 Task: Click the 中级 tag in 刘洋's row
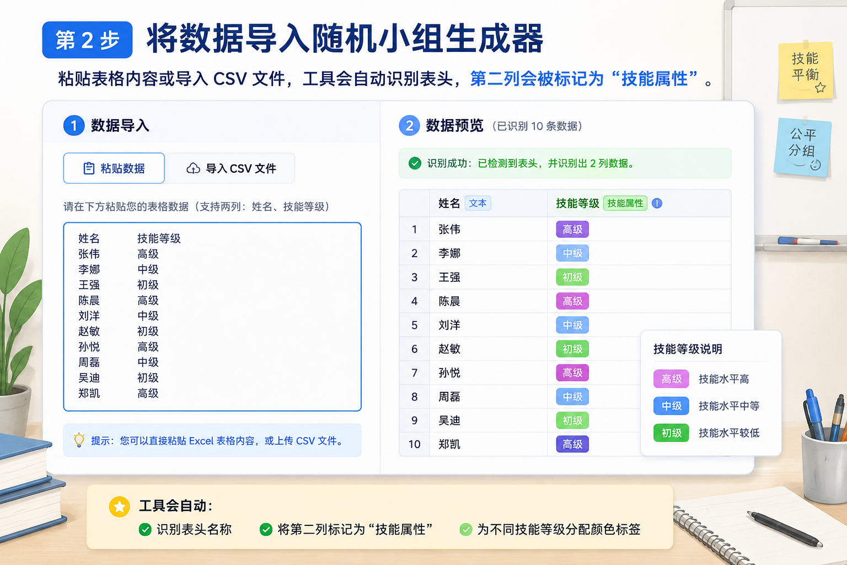[572, 325]
